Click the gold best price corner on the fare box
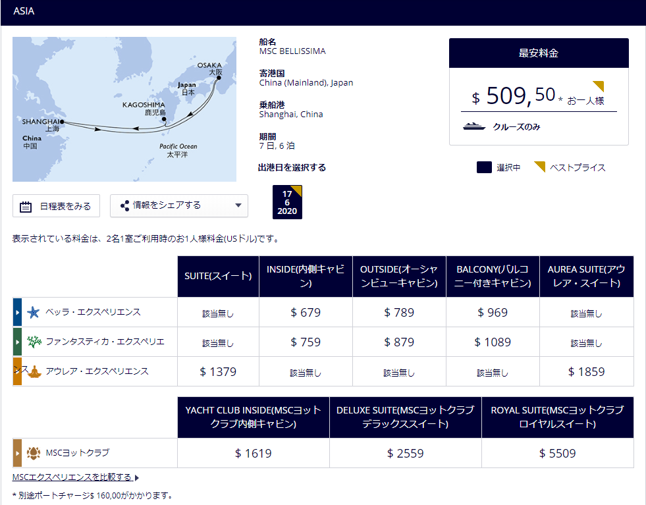646x505 pixels. tap(599, 86)
